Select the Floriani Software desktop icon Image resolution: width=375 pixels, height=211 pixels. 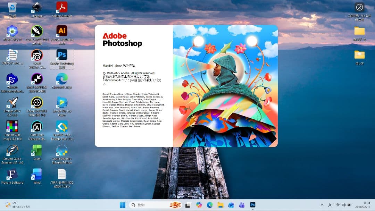coord(12,174)
